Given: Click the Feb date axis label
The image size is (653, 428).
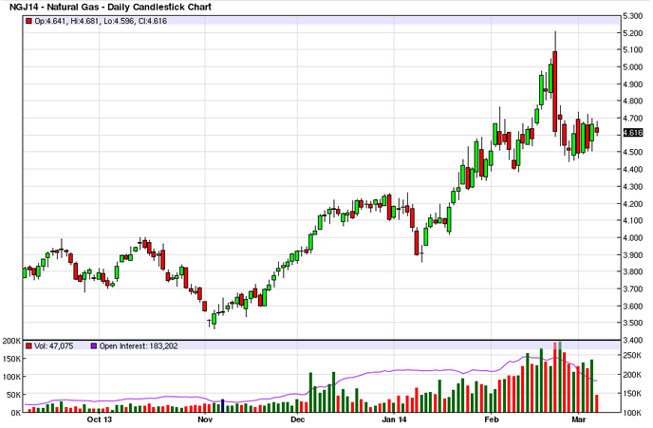Looking at the screenshot, I should point(491,419).
